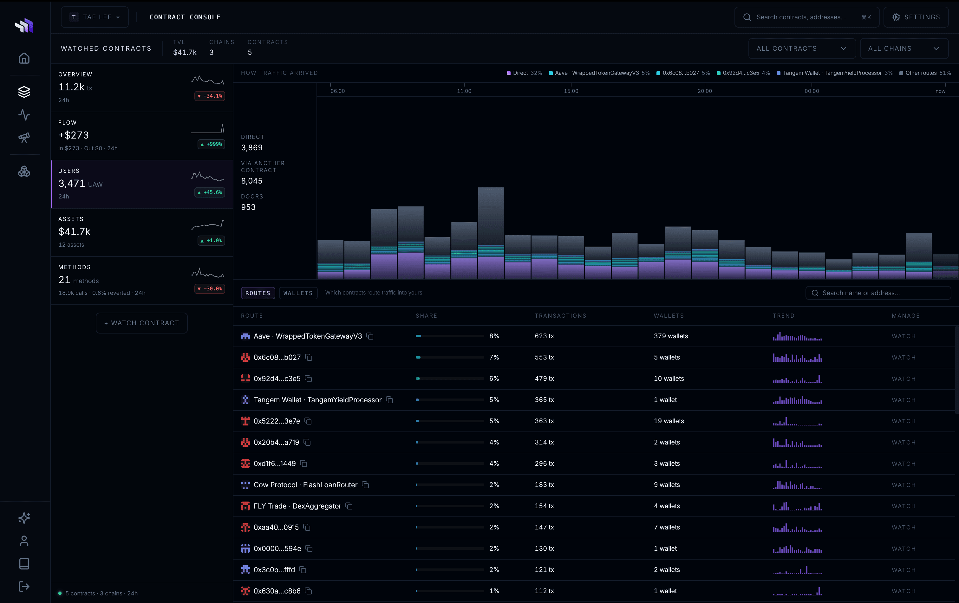Select the Assets metric card

142,232
